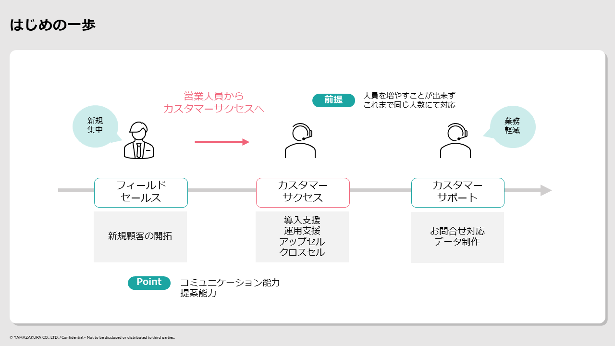Viewport: 615px width, 346px height.
Task: Click the text データ制作
Action: pyautogui.click(x=457, y=242)
